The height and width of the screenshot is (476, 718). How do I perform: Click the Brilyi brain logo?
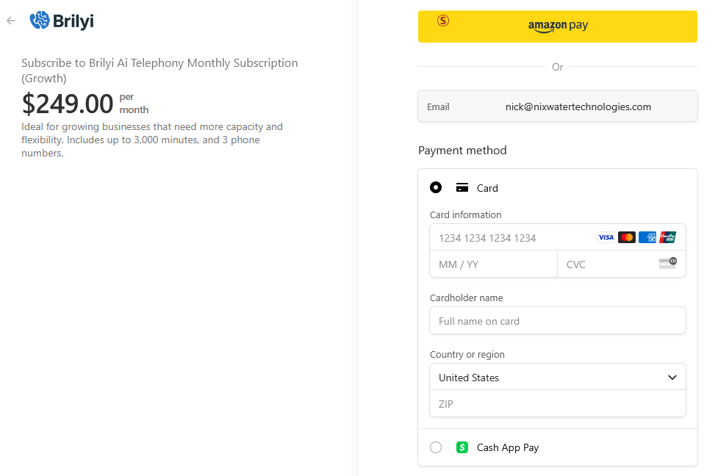click(40, 21)
